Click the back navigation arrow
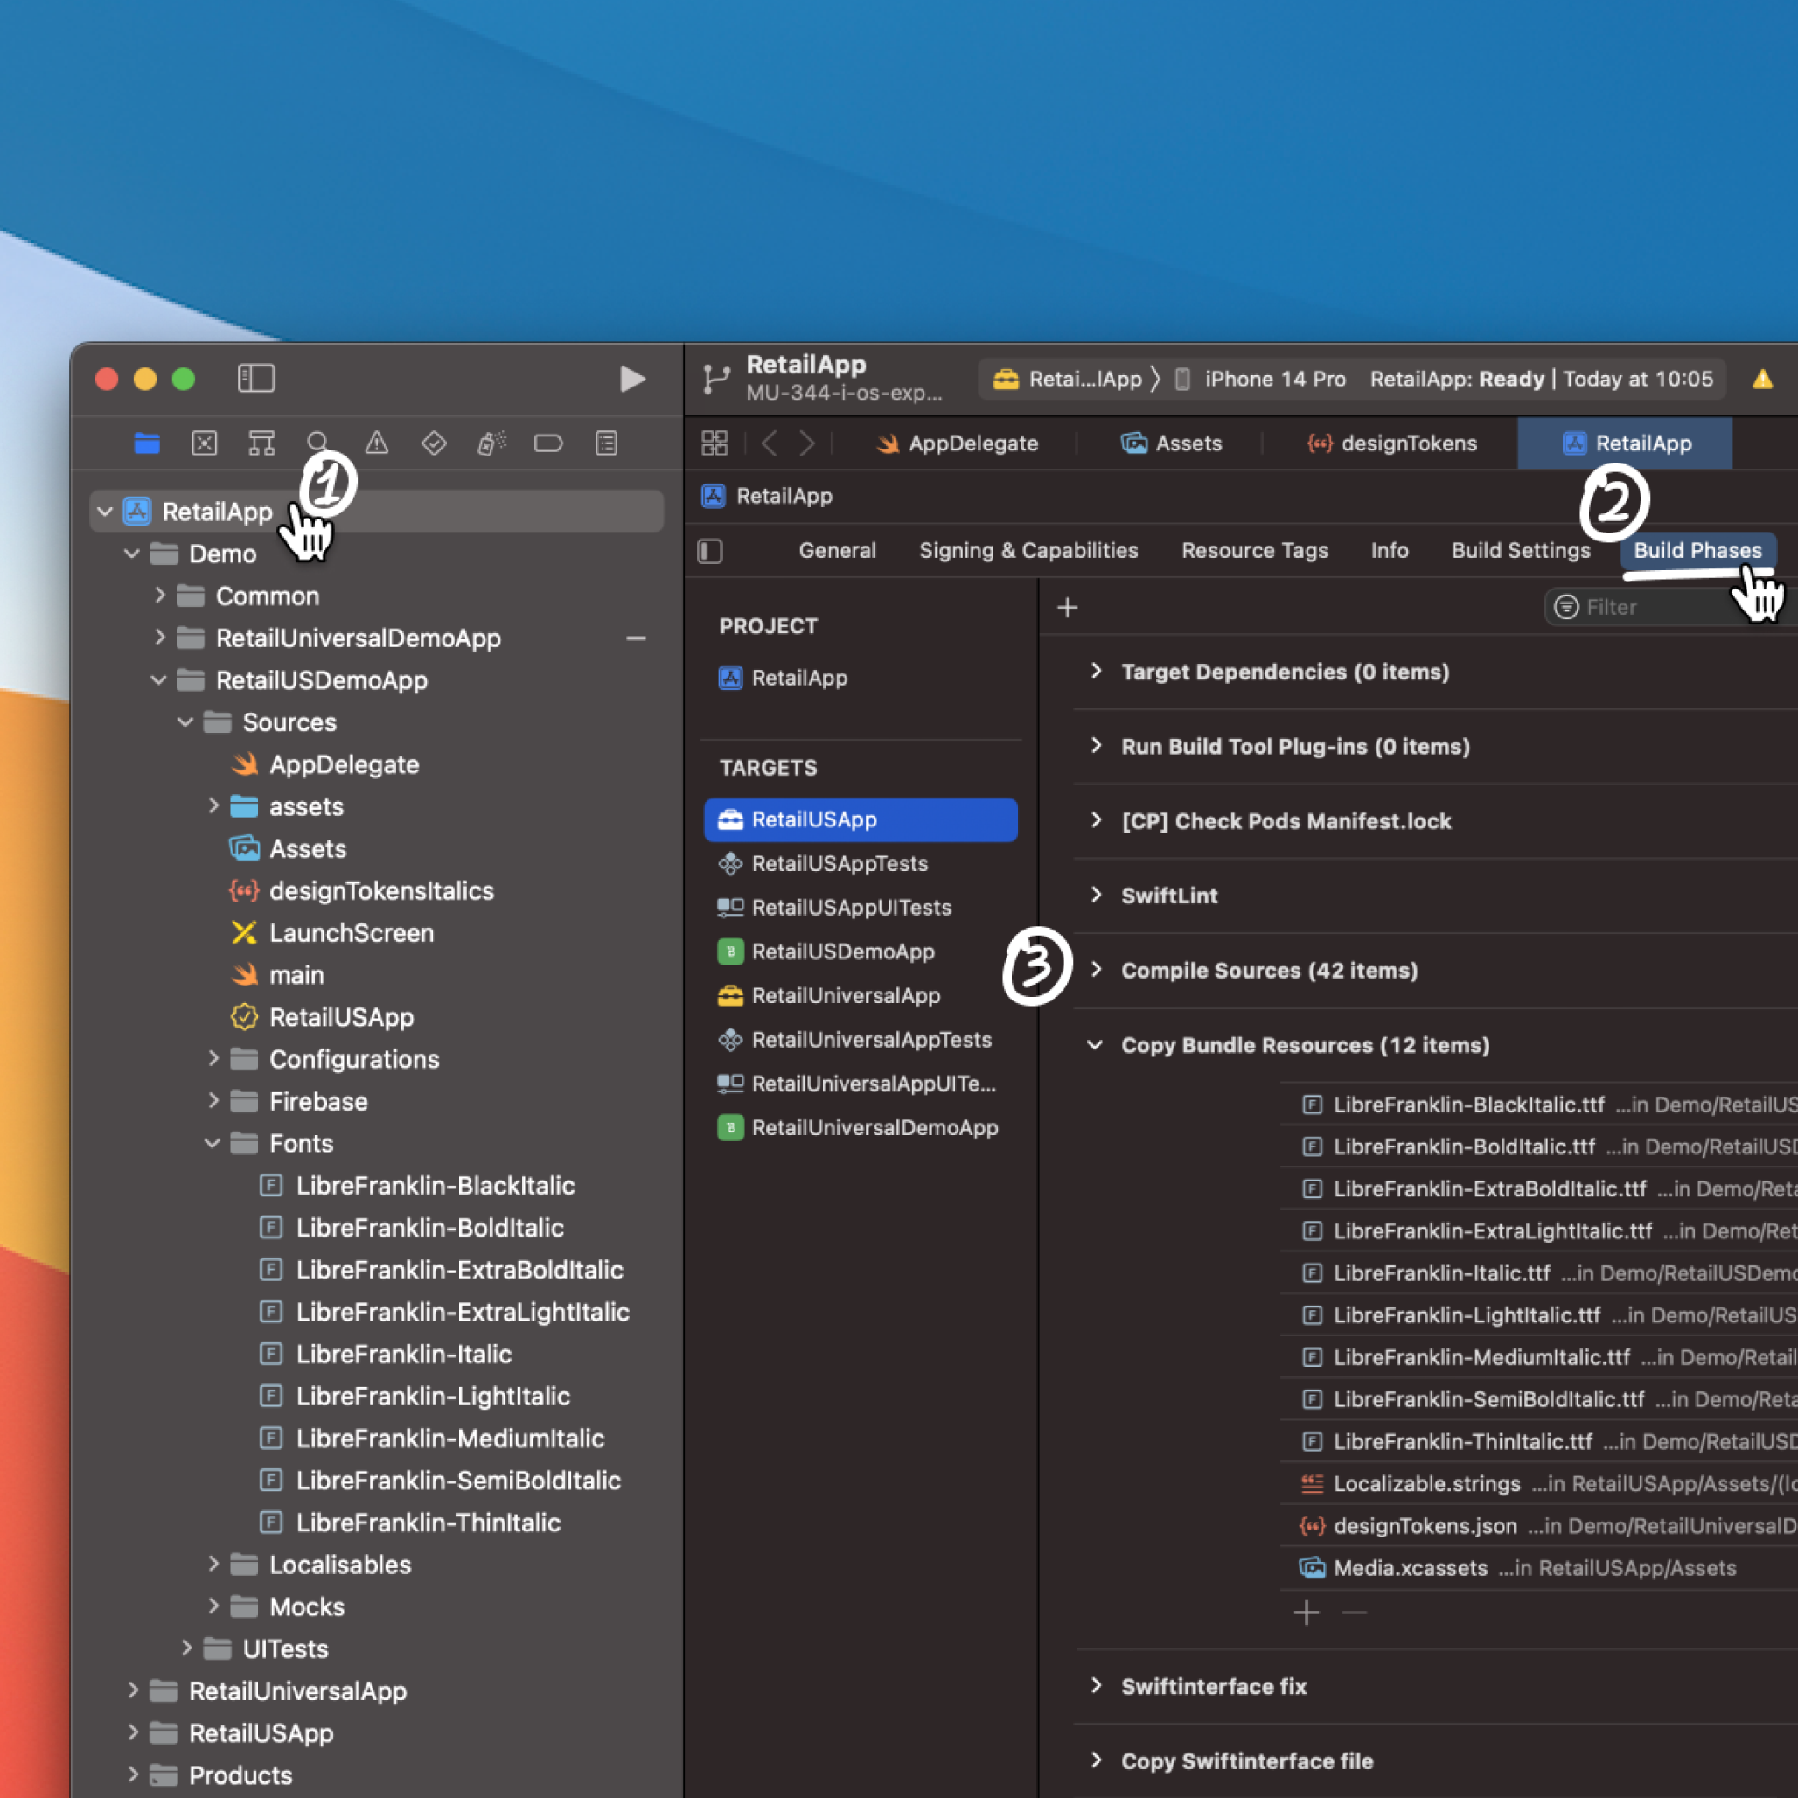This screenshot has height=1798, width=1798. (770, 443)
